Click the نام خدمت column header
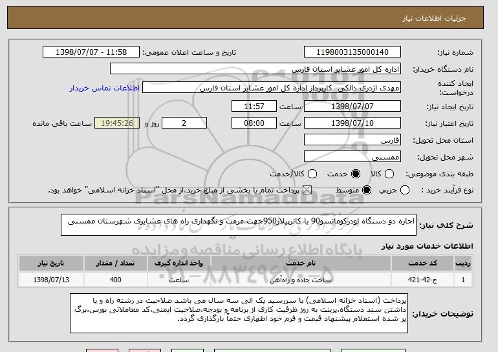 [x=301, y=264]
